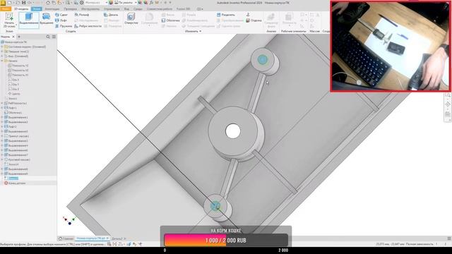452x254 pixels.
Task: Open the Материал material dropdown
Action: point(96,3)
